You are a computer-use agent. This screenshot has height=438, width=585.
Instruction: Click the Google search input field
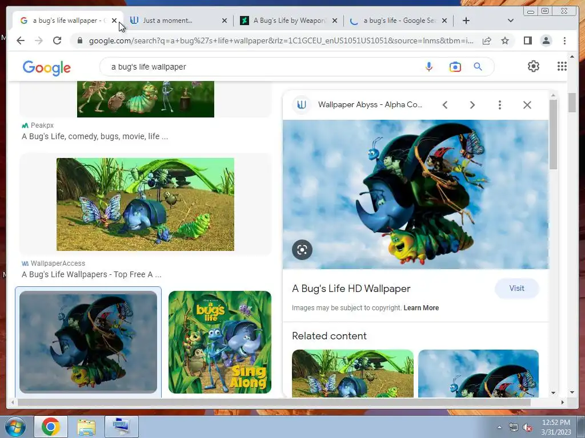pyautogui.click(x=261, y=67)
